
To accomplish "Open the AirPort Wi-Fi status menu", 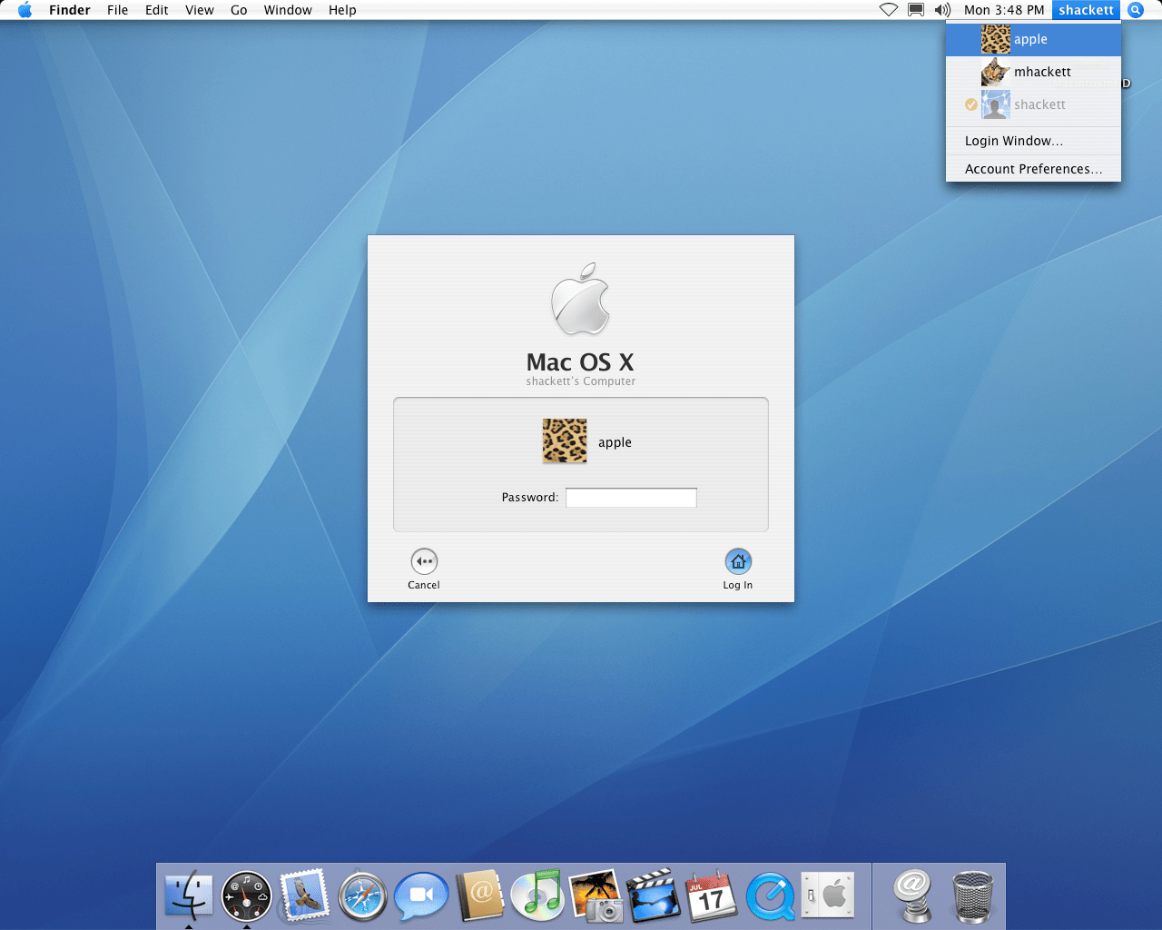I will (889, 10).
